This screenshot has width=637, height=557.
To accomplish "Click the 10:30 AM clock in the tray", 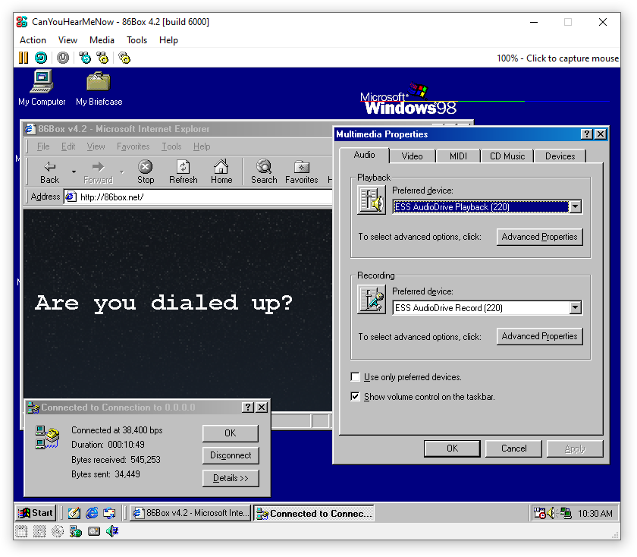I will [595, 514].
